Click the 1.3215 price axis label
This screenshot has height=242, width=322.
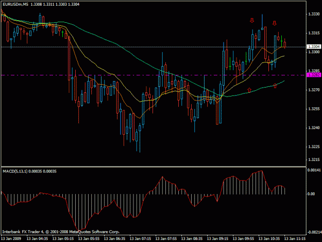pos(314,159)
